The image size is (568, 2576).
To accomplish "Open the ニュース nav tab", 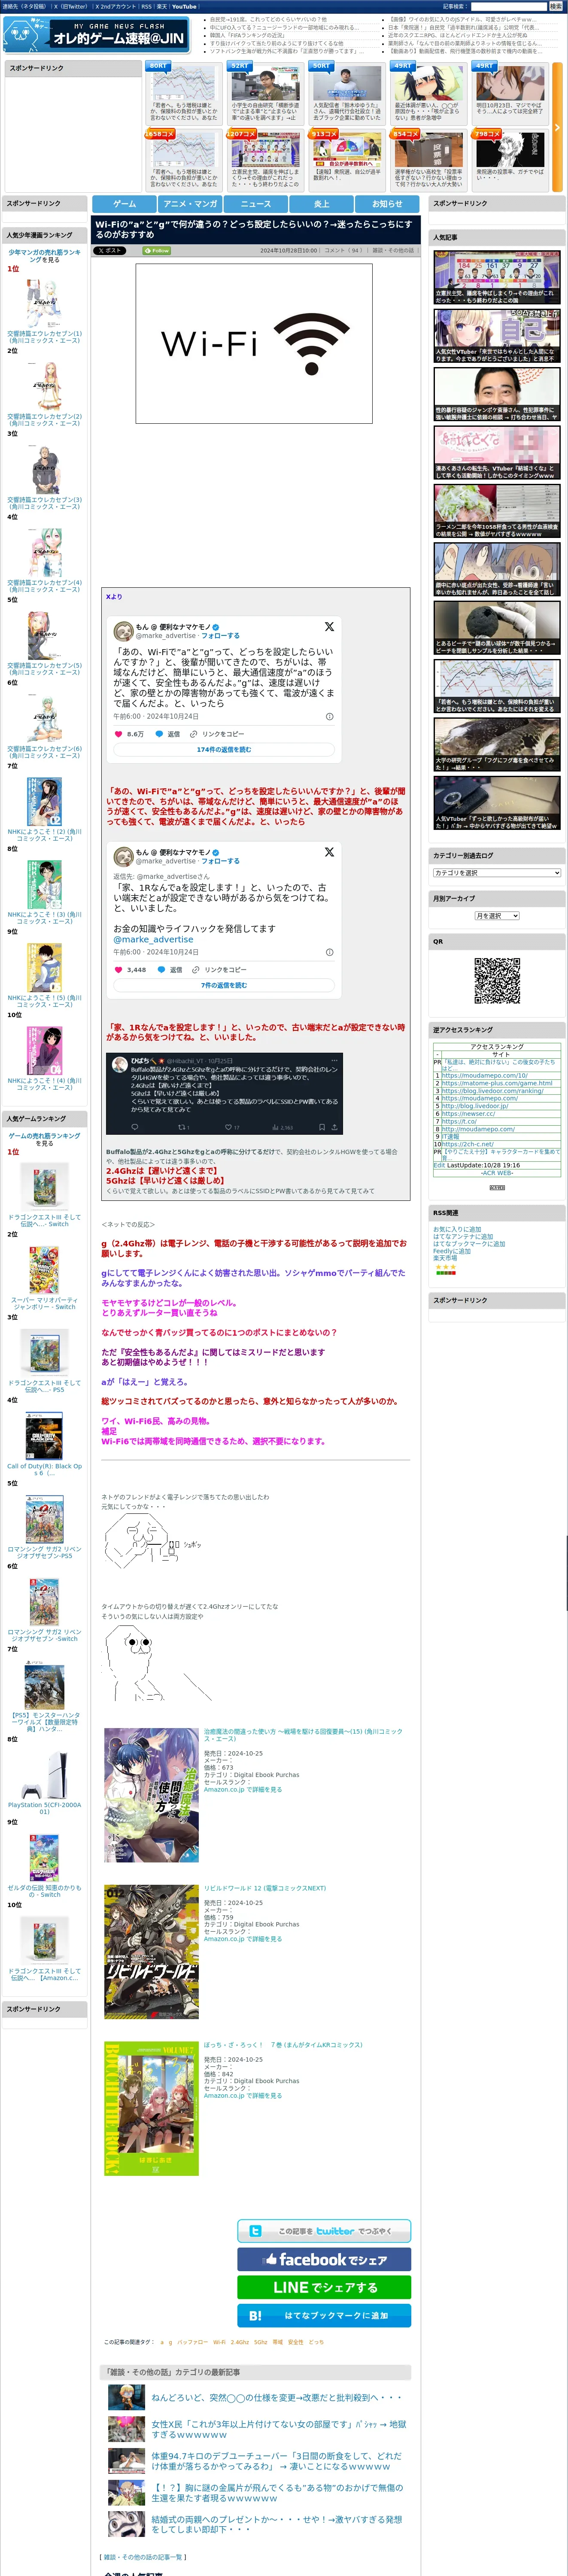I will [x=256, y=203].
